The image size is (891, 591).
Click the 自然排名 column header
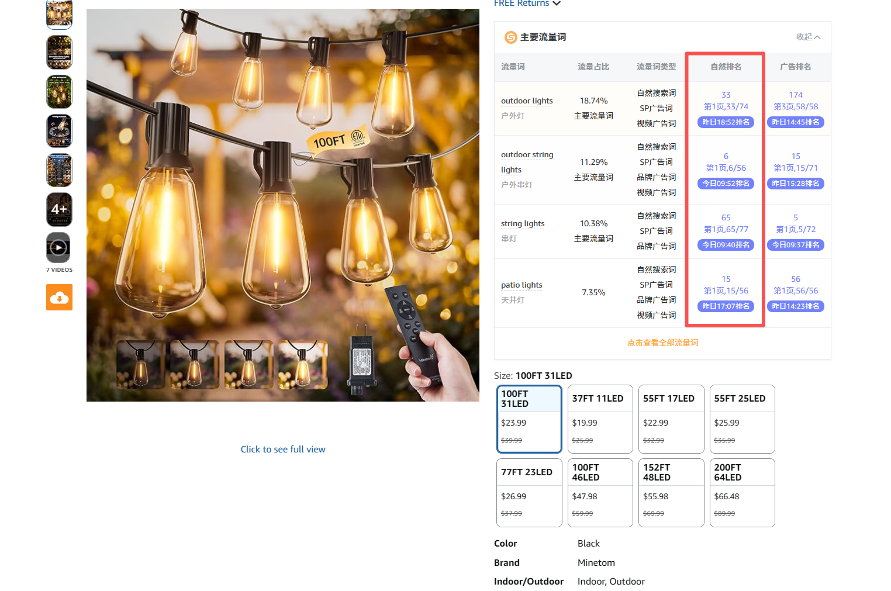726,67
